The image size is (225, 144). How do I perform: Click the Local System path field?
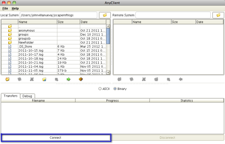(58, 15)
